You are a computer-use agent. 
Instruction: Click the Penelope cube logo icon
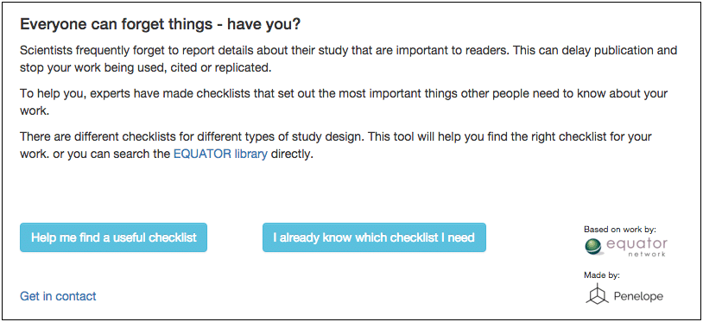(597, 295)
